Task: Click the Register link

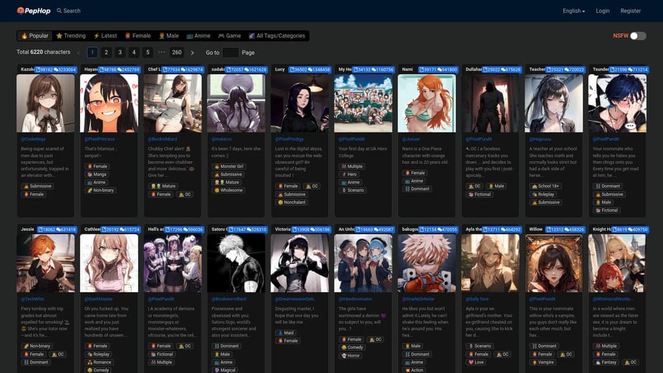Action: pyautogui.click(x=631, y=11)
